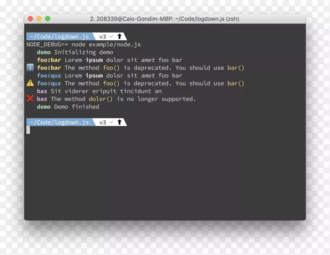The image size is (330, 255).
Task: Click the checkmark in the bottom prompt bar
Action: coord(110,122)
